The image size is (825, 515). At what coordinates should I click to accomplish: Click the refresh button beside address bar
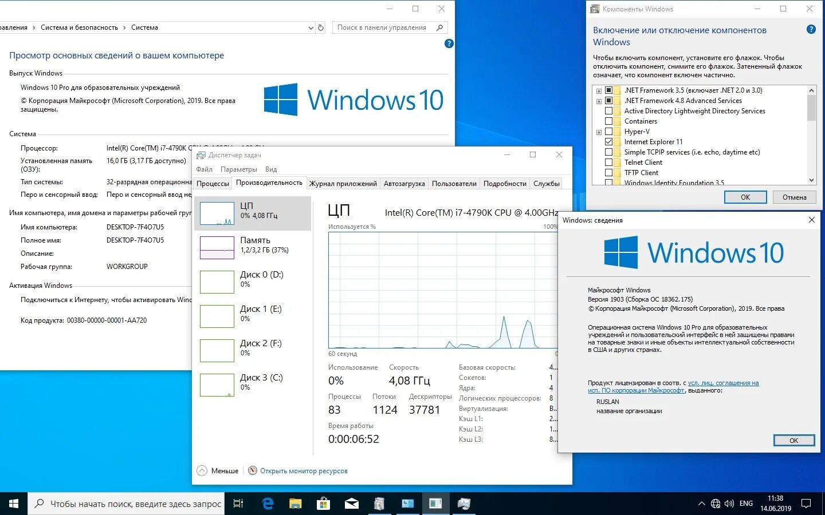click(321, 27)
